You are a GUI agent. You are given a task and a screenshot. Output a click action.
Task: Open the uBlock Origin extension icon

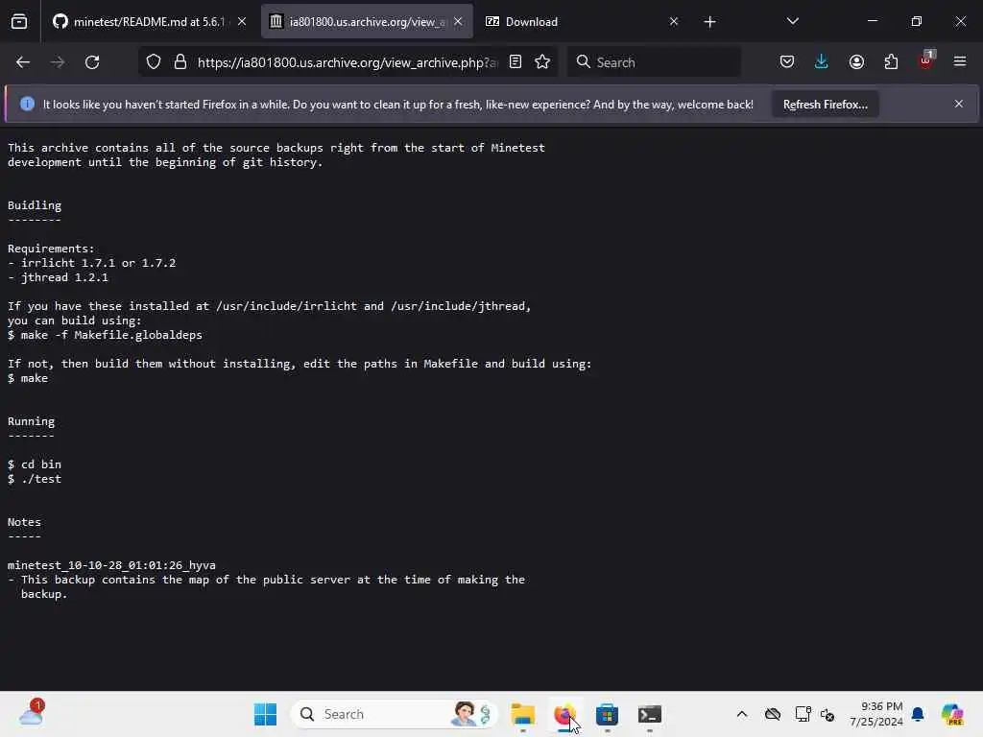(x=926, y=60)
